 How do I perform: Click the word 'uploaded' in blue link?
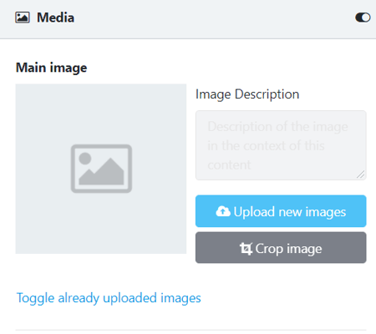[130, 298]
